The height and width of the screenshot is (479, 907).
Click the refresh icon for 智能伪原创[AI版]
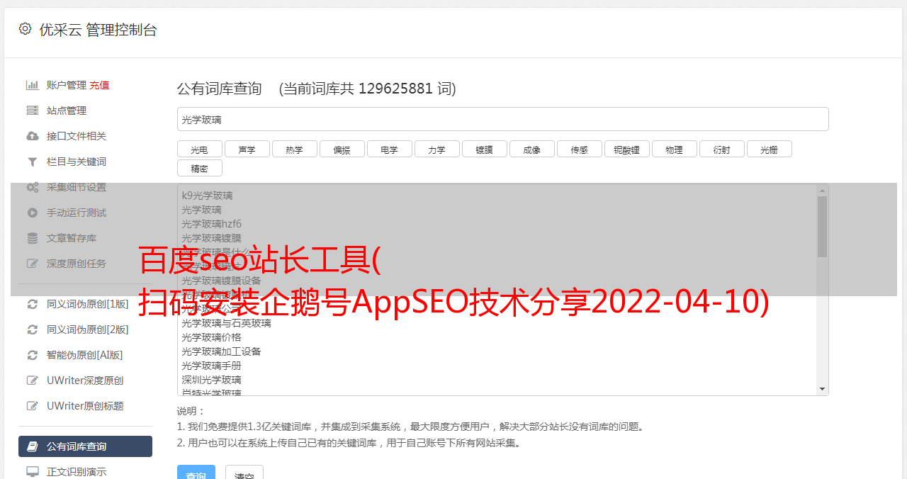[33, 355]
